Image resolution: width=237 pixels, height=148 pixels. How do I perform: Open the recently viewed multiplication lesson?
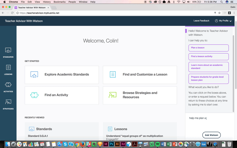135,136
